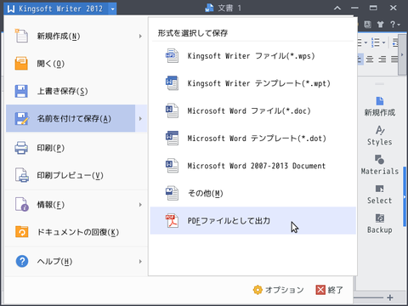
Task: Choose Kingsoft Writer テンプレート(*.wpt) text
Action: tap(258, 83)
